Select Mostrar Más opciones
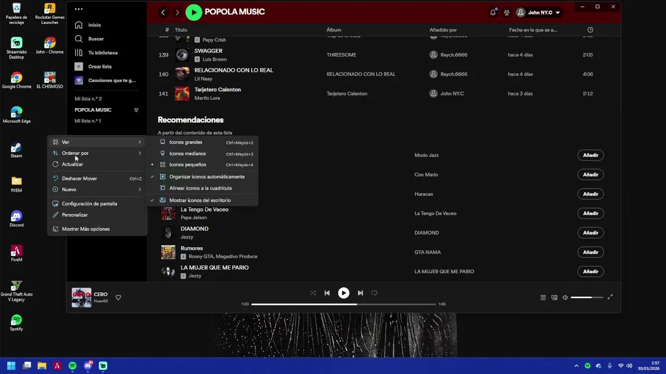Viewport: 666px width, 374px height. 97,229
